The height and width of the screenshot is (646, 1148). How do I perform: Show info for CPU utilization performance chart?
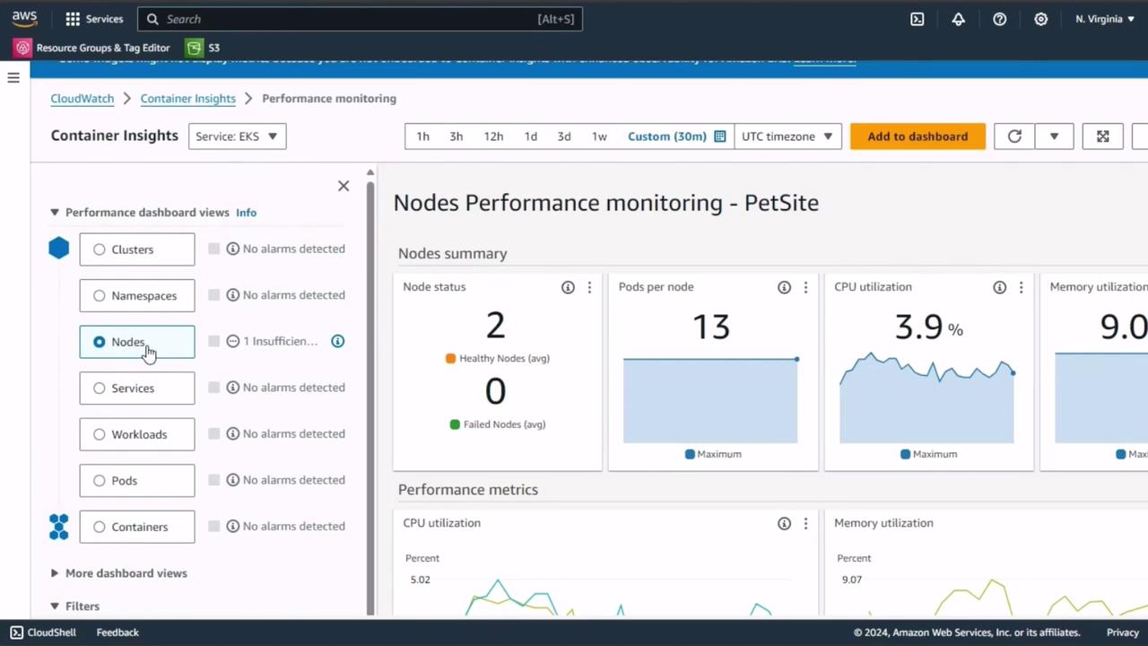pos(784,523)
